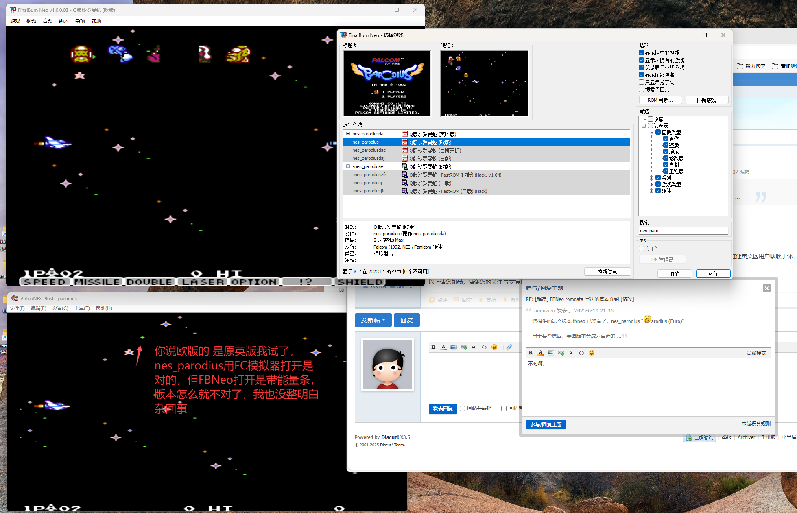Click the nes_paro search field
Screen dimensions: 797x513
tap(683, 231)
